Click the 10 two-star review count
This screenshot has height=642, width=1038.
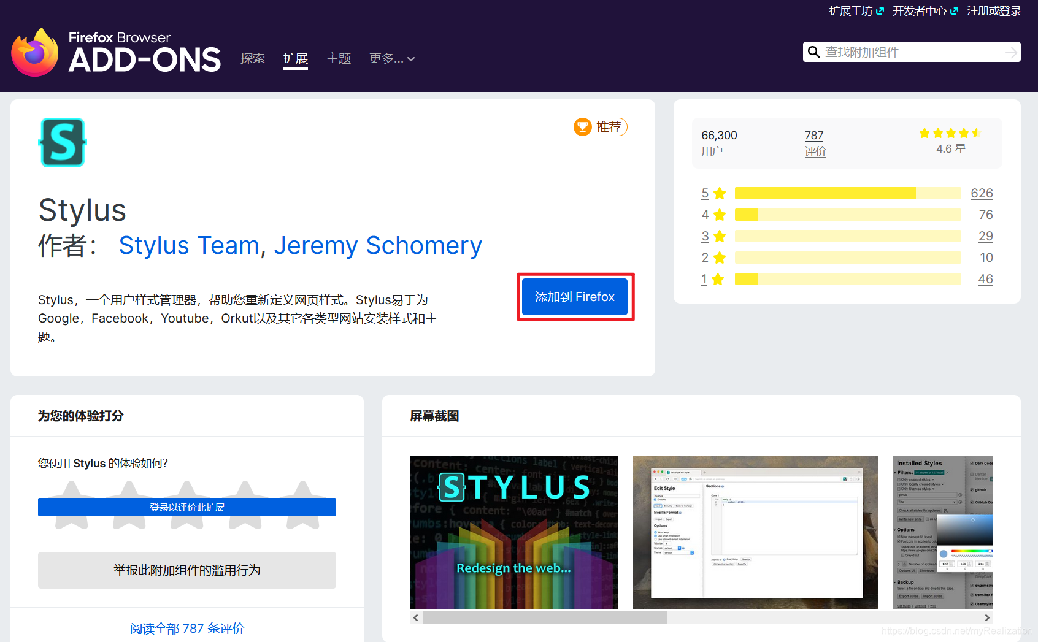[x=986, y=258]
